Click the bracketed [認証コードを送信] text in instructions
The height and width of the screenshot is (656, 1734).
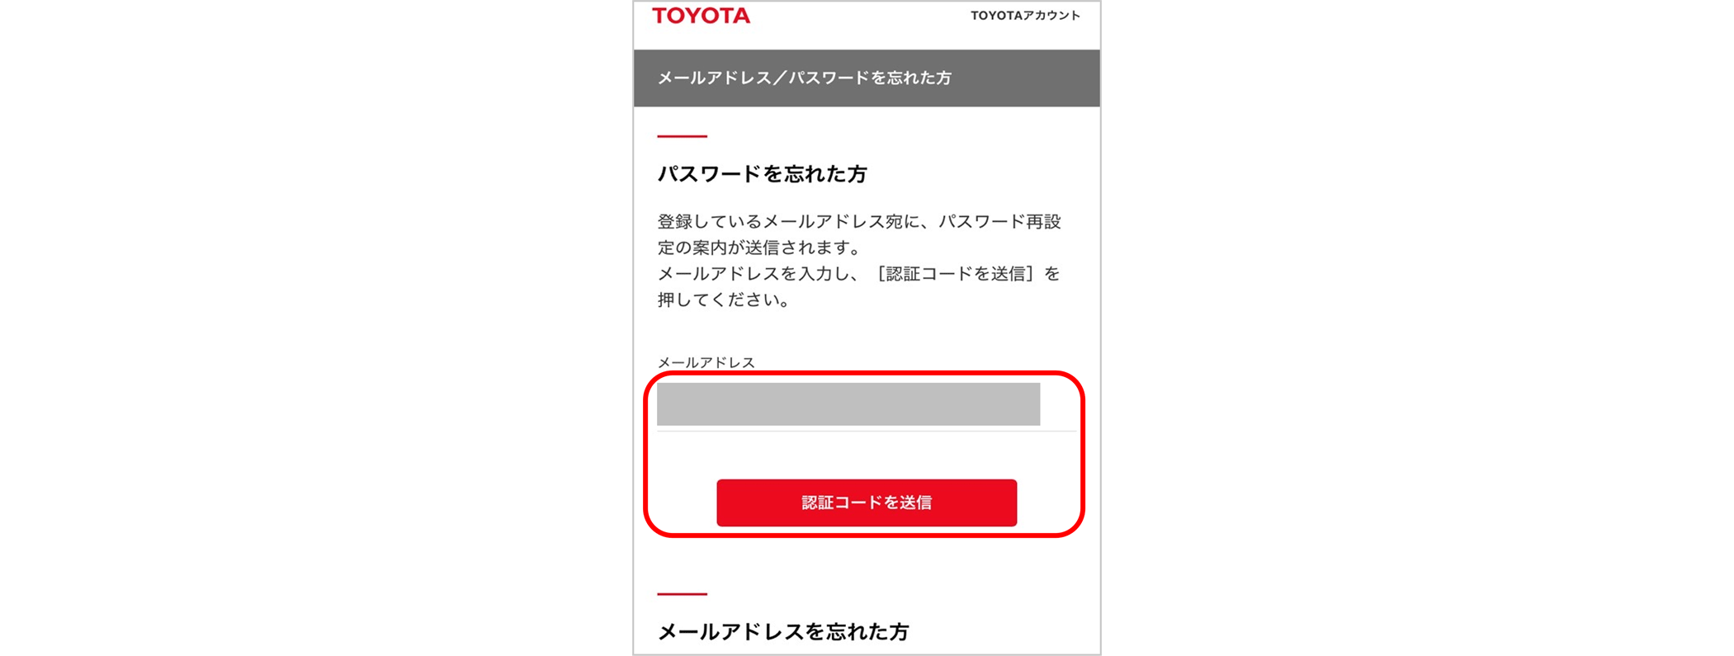pos(955,274)
